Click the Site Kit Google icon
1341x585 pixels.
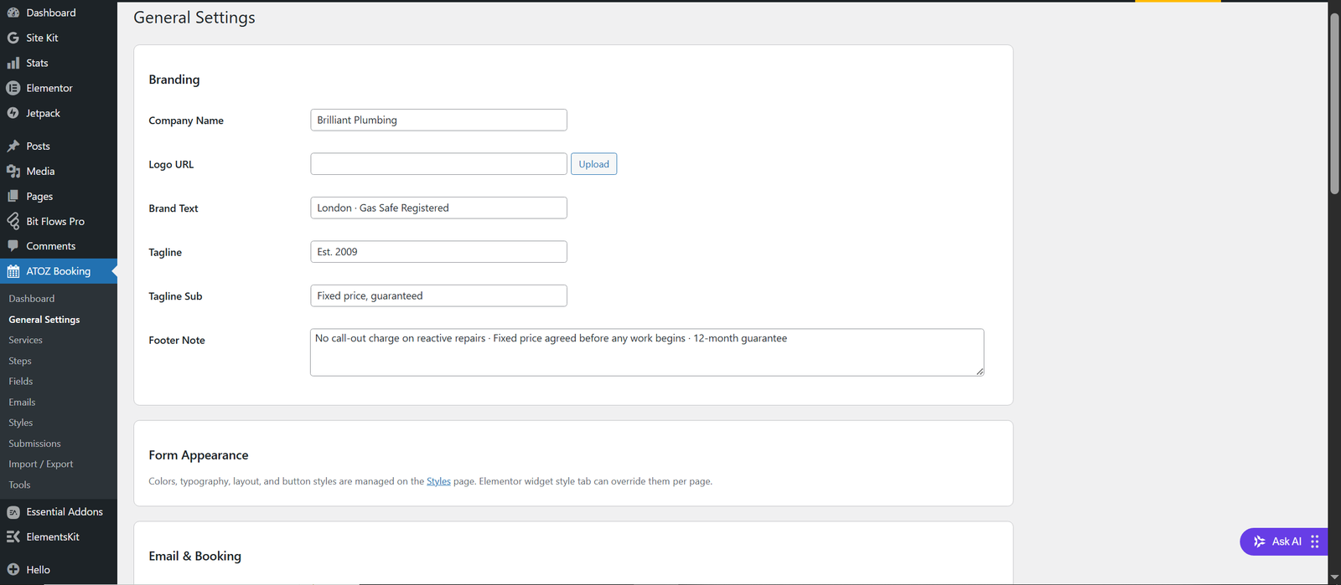click(x=13, y=38)
